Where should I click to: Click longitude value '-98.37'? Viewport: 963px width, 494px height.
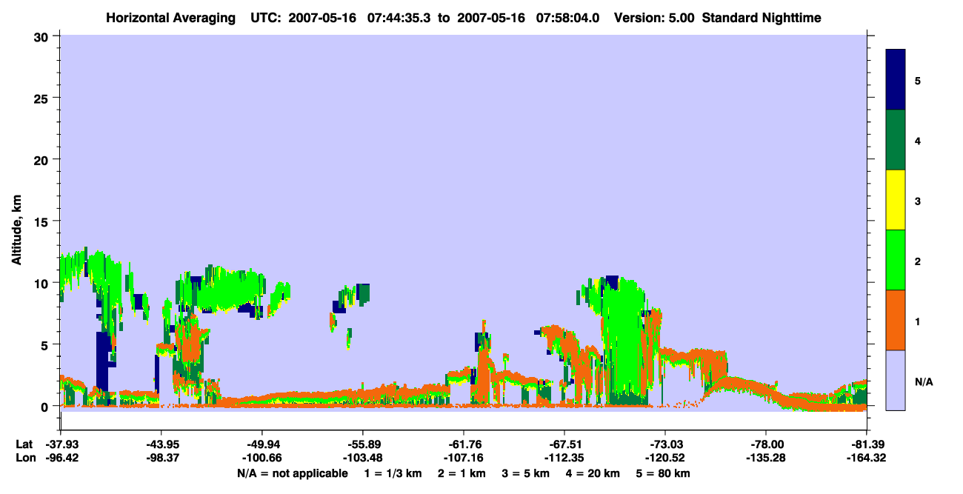pos(161,458)
